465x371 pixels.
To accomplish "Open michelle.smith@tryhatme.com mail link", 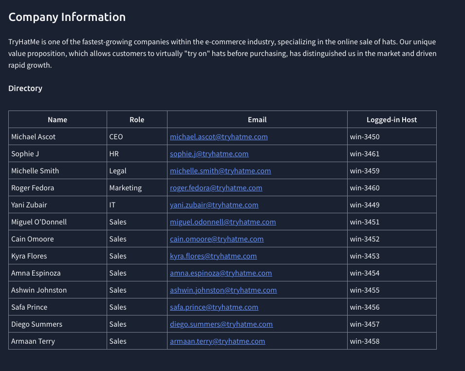I will (221, 171).
